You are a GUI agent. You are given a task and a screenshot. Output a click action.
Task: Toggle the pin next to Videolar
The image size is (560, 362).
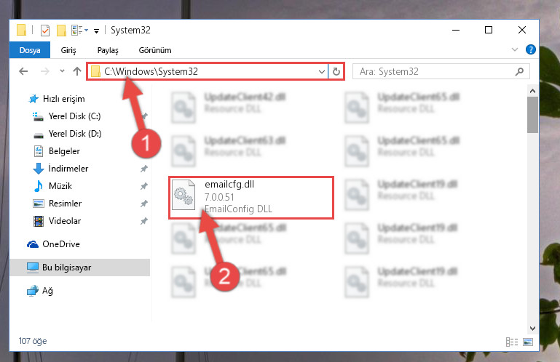pyautogui.click(x=144, y=221)
